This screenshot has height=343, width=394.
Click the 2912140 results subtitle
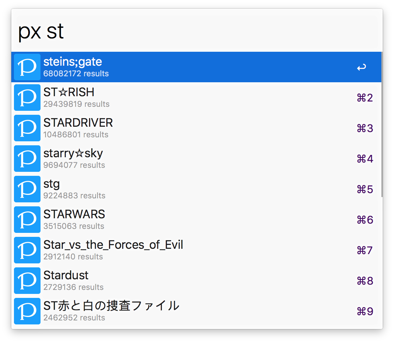pos(73,257)
